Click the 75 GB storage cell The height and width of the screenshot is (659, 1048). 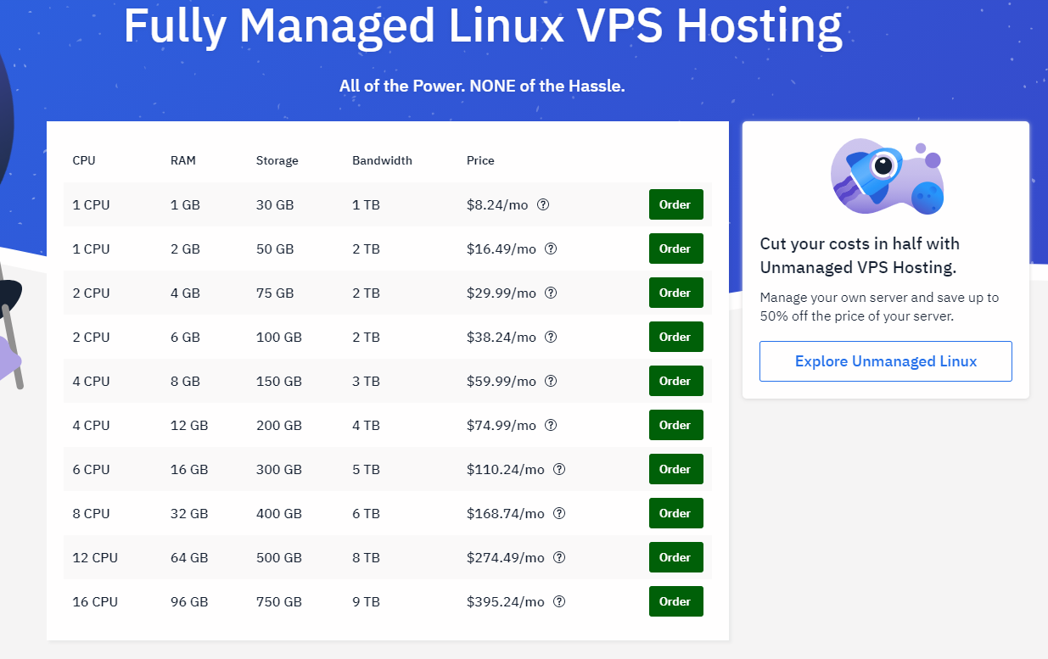pyautogui.click(x=275, y=293)
